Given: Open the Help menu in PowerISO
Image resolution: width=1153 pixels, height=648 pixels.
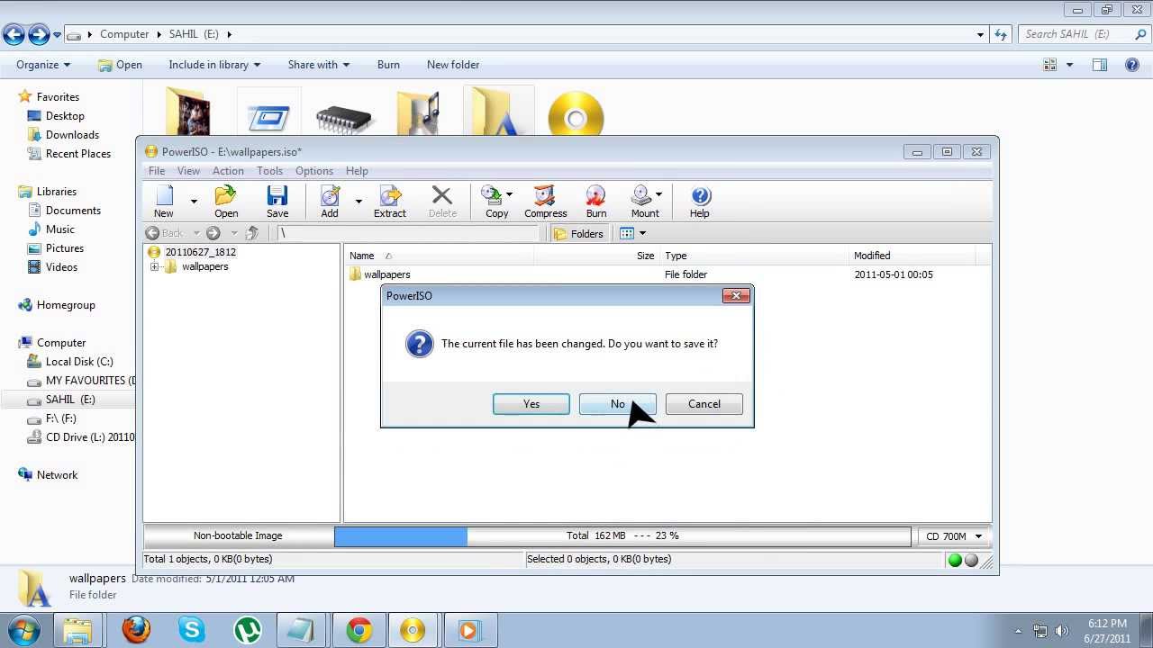Looking at the screenshot, I should 357,171.
